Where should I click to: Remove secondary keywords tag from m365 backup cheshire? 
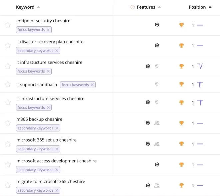57,128
